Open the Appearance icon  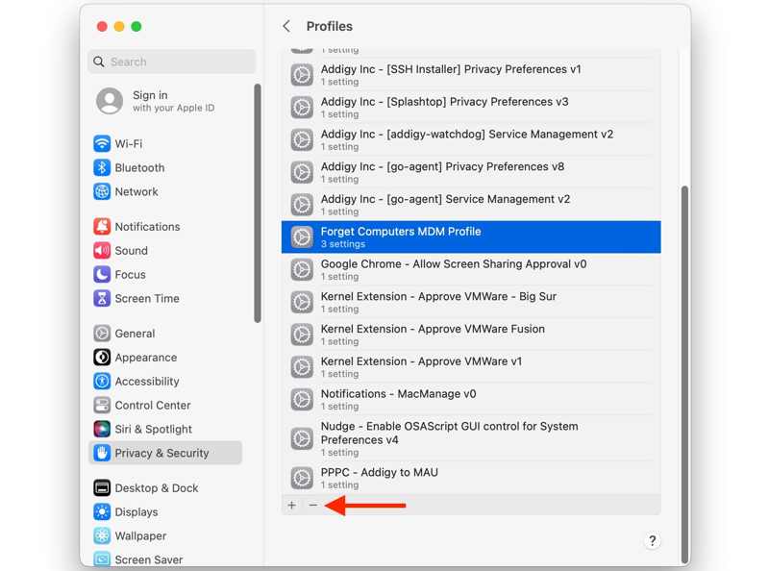pos(102,358)
